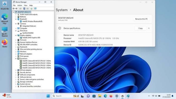
Task: Click the Installed RAM value 4.00 GB
Action: pos(88,41)
